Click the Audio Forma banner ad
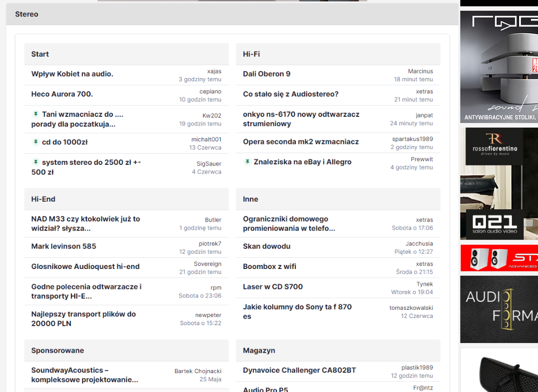The image size is (538, 392). pos(499,309)
